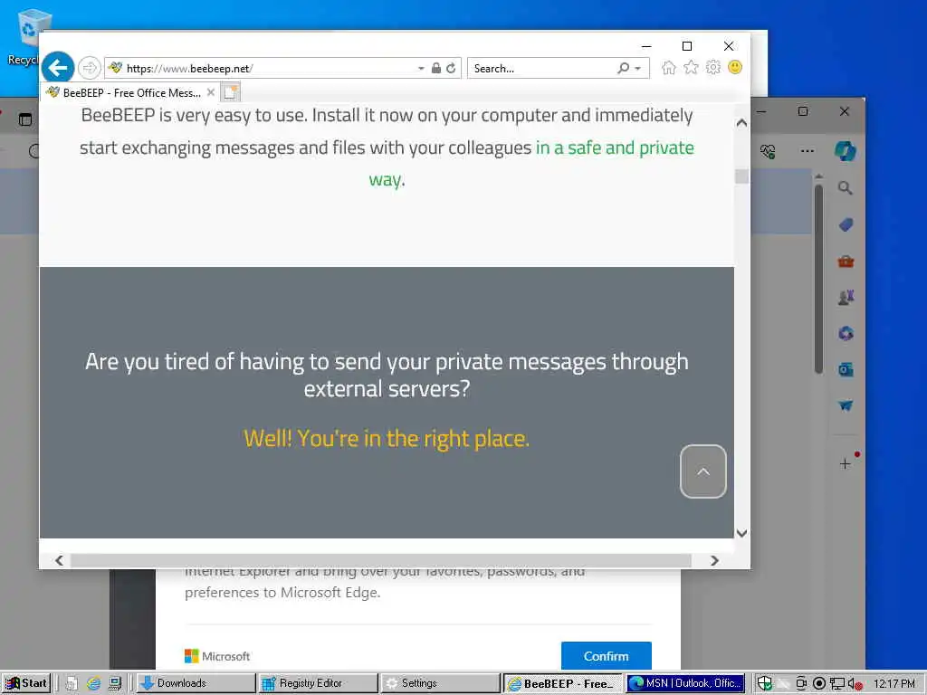Switch to the Registry Editor taskbar button
The width and height of the screenshot is (927, 695).
[x=318, y=683]
